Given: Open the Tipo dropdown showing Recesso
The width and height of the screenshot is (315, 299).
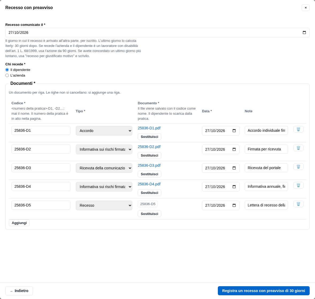Looking at the screenshot, I should pyautogui.click(x=104, y=205).
